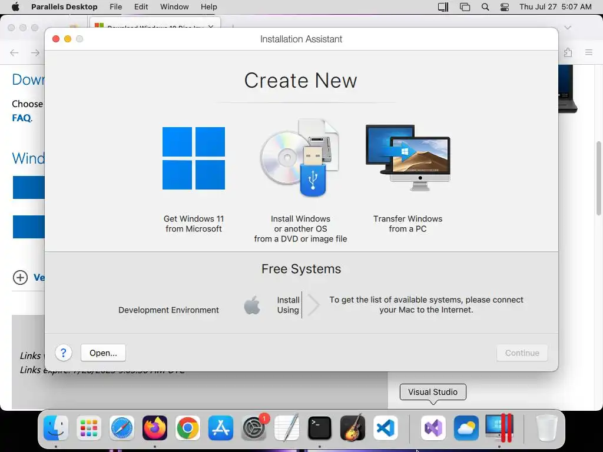Click Parallels Desktop icon in the Dock

point(499,428)
